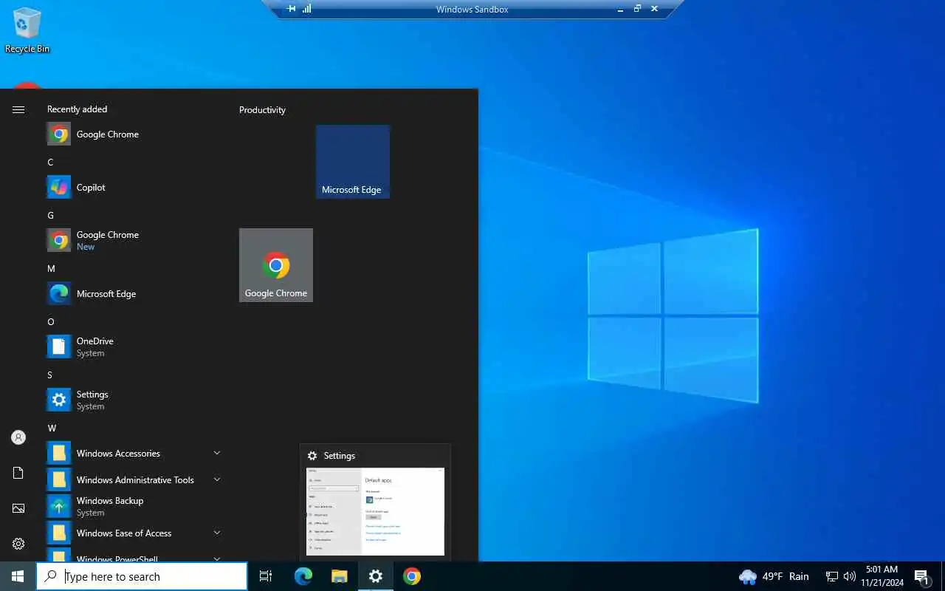Open Recycle Bin on desktop

click(27, 30)
